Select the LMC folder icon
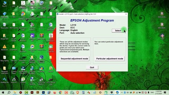This screenshot has height=95, width=169. (14, 4)
